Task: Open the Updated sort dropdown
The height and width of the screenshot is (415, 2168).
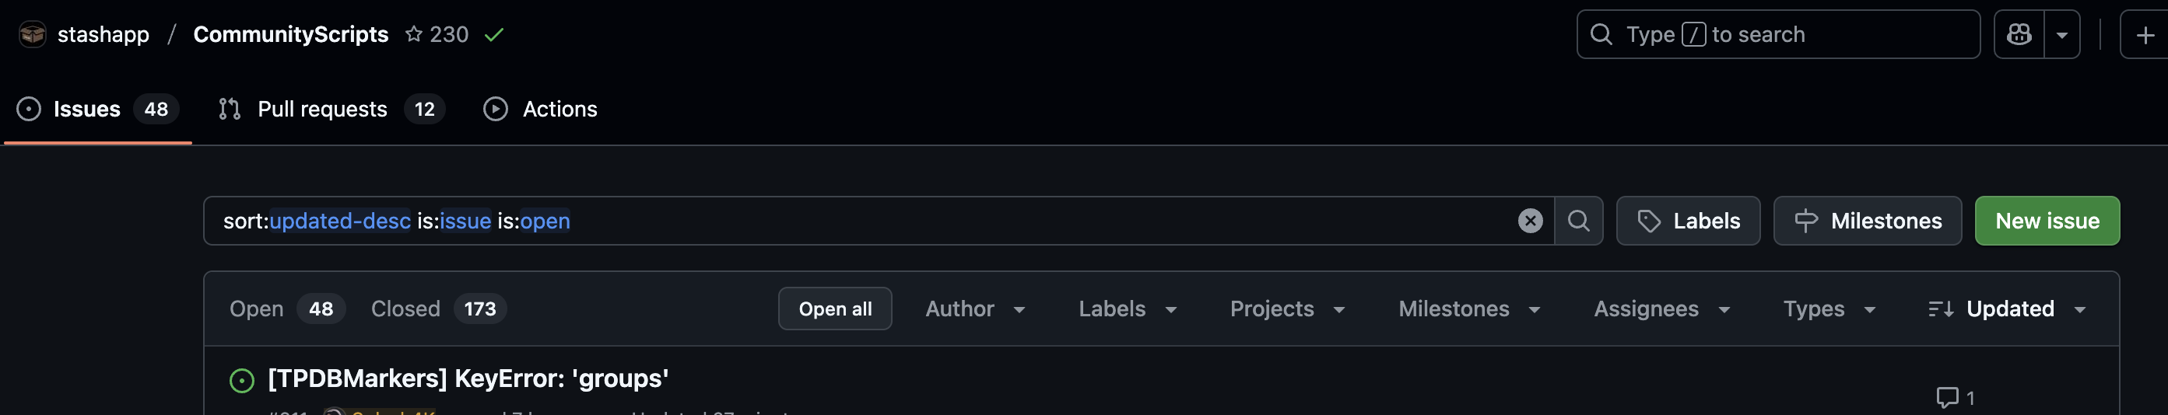Action: pyautogui.click(x=2006, y=309)
